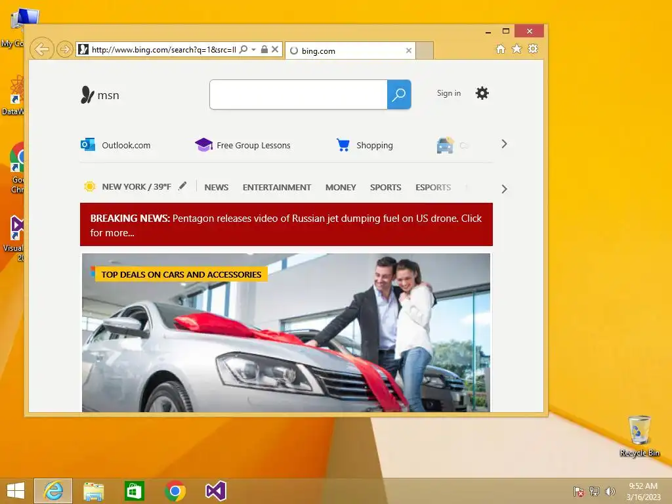Image resolution: width=672 pixels, height=504 pixels.
Task: Minimize the Internet Explorer window
Action: click(x=488, y=31)
